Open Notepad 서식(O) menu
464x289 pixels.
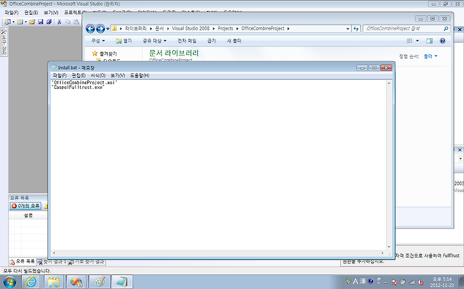(x=98, y=76)
